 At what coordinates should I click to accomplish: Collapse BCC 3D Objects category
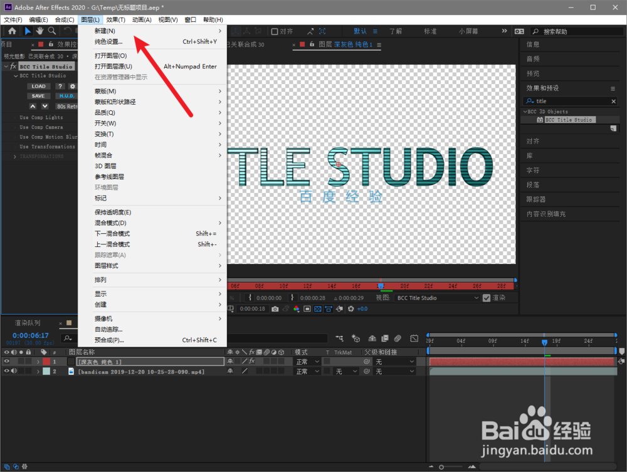tap(525, 112)
